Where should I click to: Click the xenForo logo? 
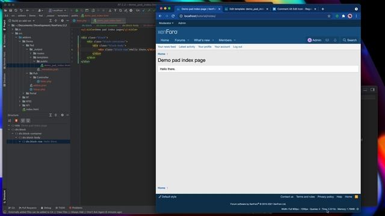167,32
